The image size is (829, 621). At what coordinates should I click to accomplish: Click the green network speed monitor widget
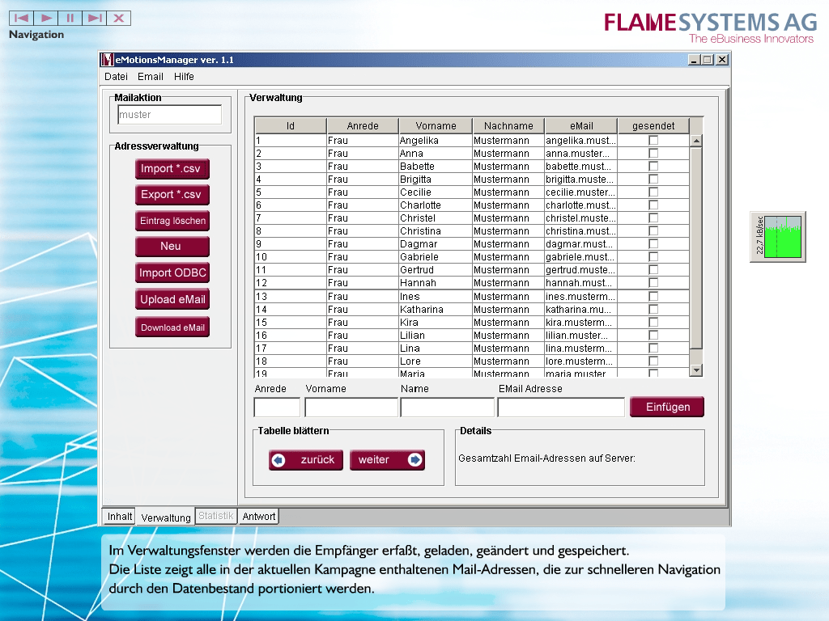click(778, 237)
